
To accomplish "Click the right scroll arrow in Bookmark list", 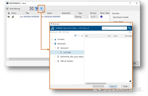I will click(x=131, y=83).
